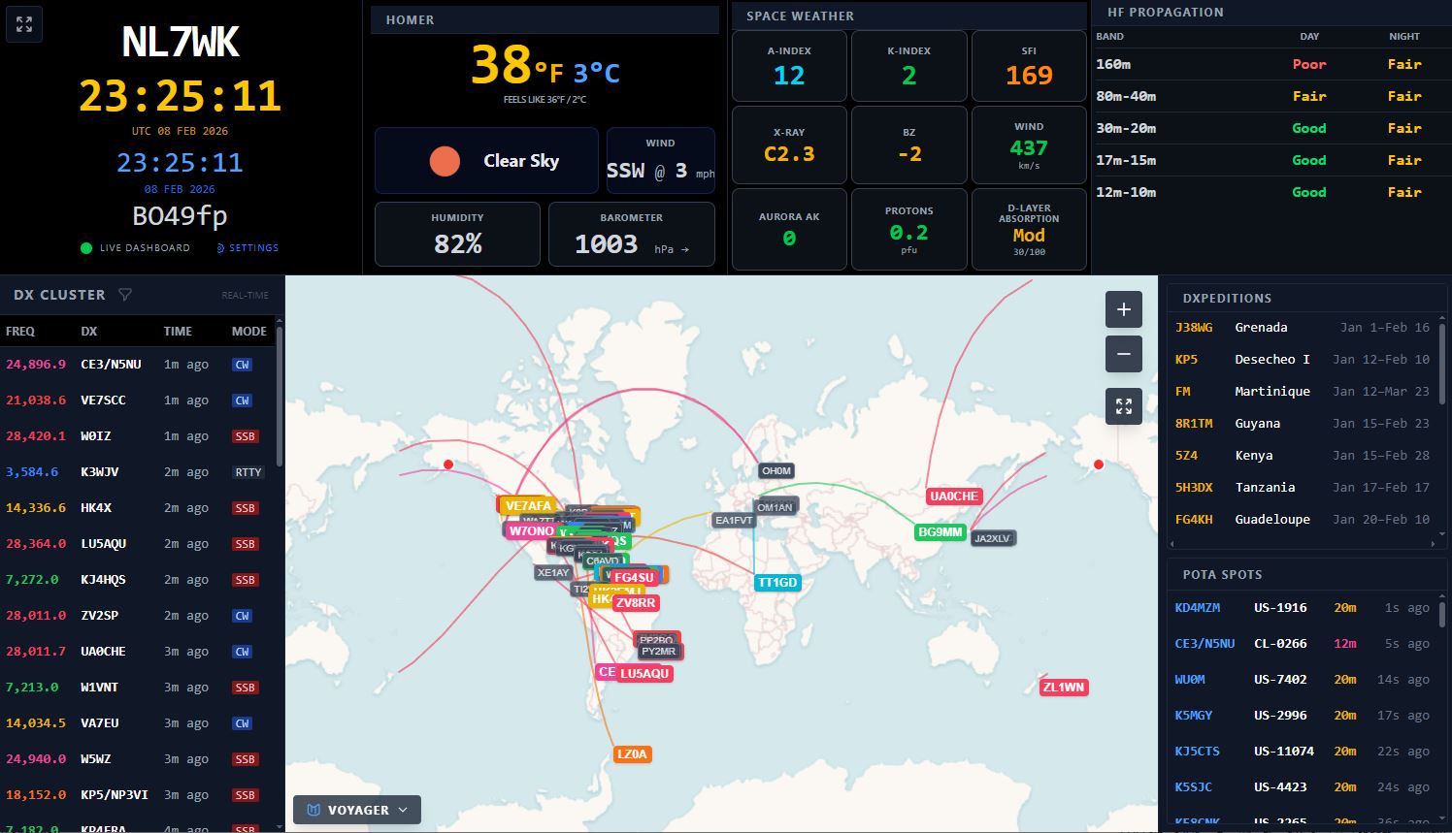Click the DX Cluster list scrollbar
This screenshot has width=1452, height=833.
pos(280,396)
